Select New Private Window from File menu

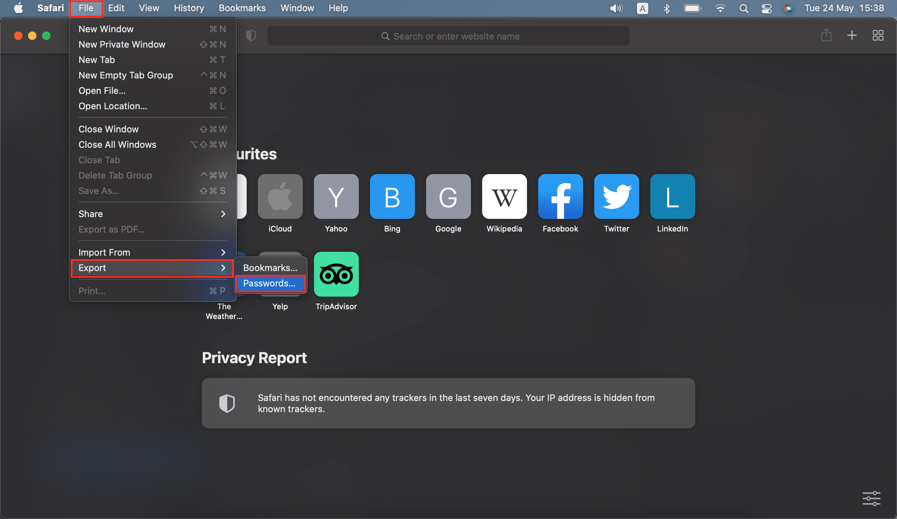tap(122, 44)
